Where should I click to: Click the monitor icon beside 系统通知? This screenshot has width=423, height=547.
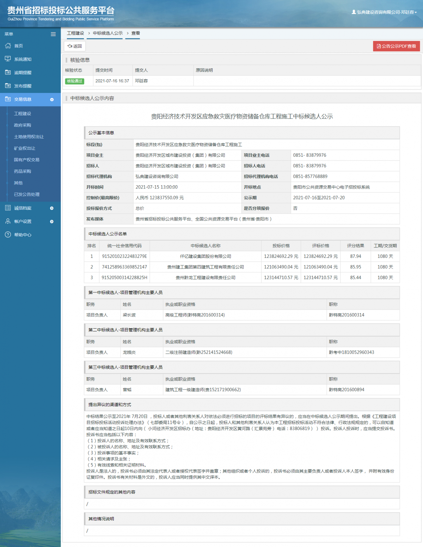pyautogui.click(x=8, y=59)
